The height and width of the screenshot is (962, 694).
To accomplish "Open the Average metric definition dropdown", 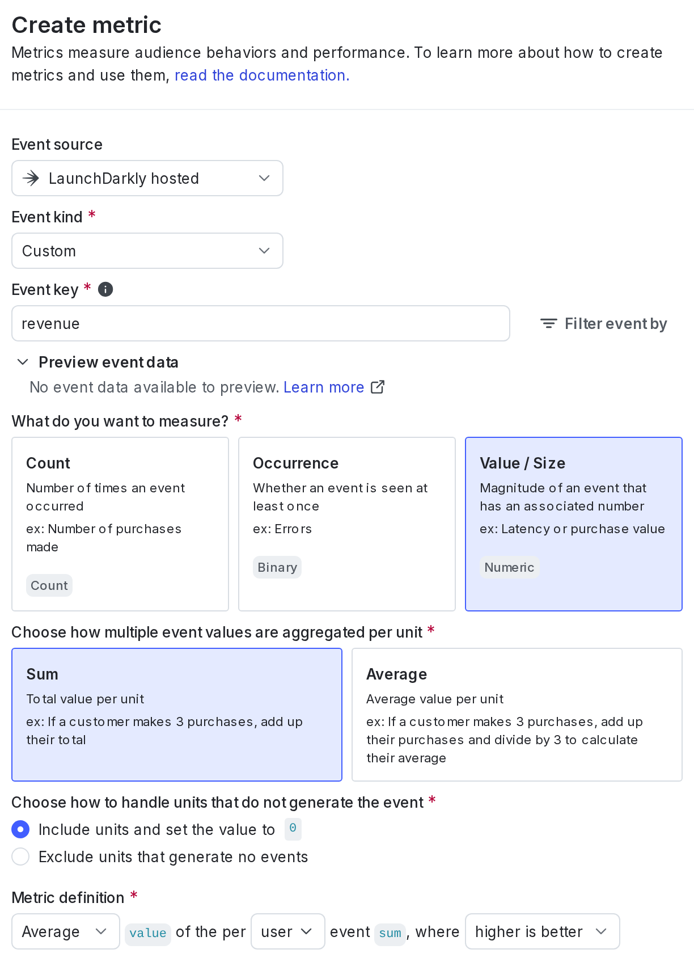I will point(66,931).
